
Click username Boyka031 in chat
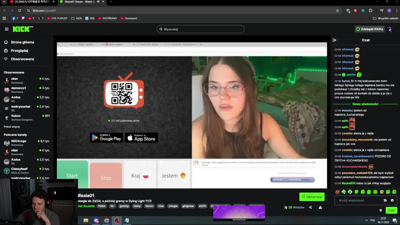pyautogui.click(x=349, y=183)
